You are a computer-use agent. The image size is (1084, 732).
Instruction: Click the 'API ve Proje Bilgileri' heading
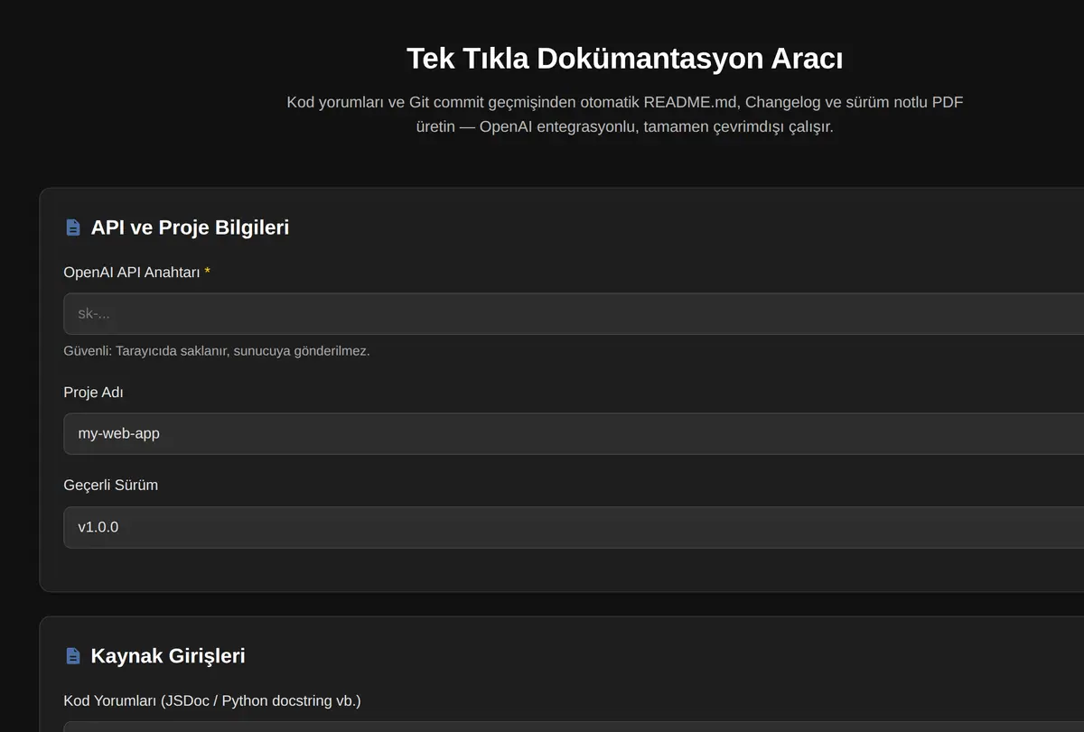click(x=190, y=227)
